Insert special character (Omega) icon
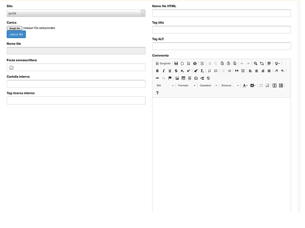This screenshot has height=228, width=305. (x=196, y=78)
